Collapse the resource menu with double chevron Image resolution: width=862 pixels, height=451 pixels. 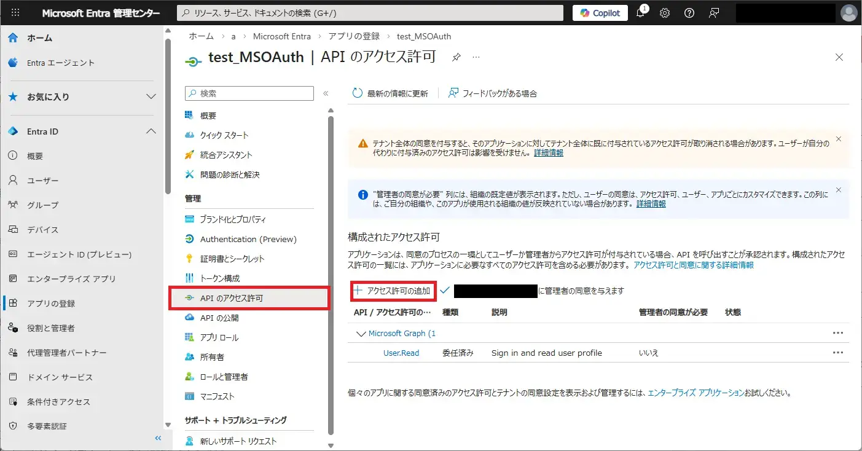(326, 93)
